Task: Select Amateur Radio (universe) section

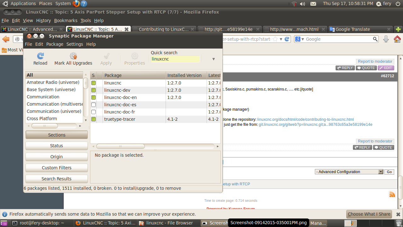Action: tap(53, 82)
